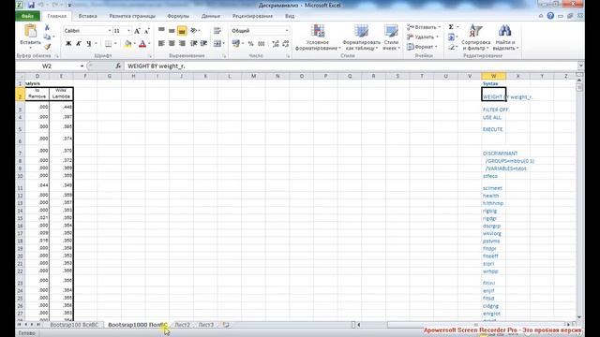
Task: Click the text Orientation icon
Action: 194,31
